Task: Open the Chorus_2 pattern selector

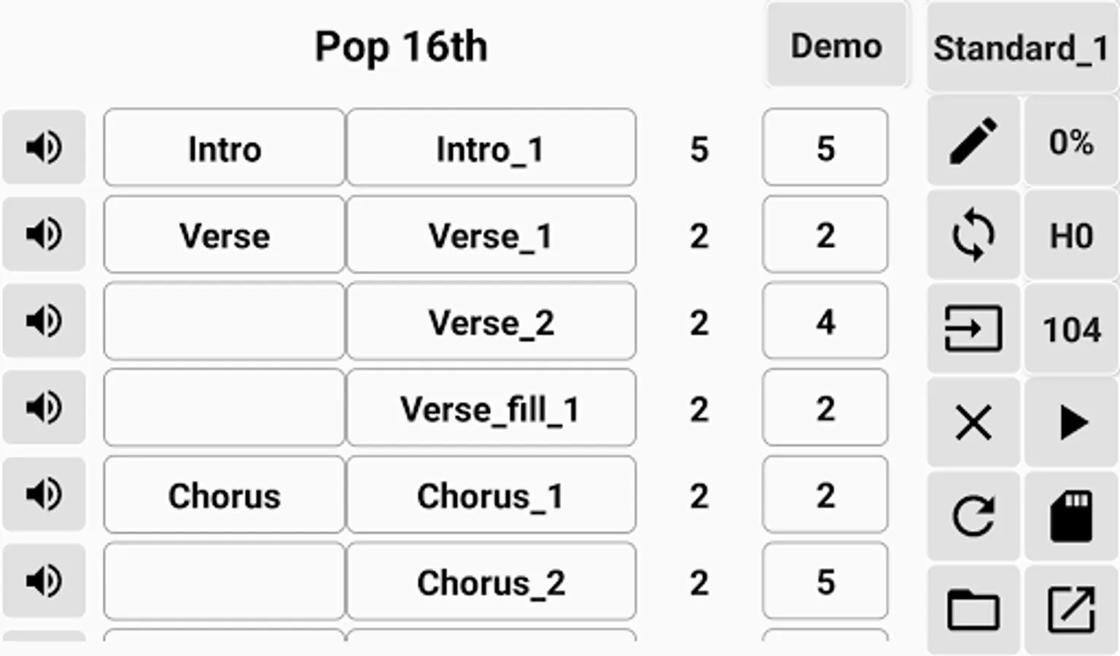Action: (491, 582)
